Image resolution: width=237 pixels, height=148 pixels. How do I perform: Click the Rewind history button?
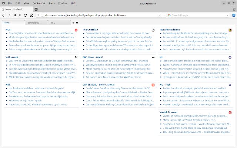click(x=15, y=15)
